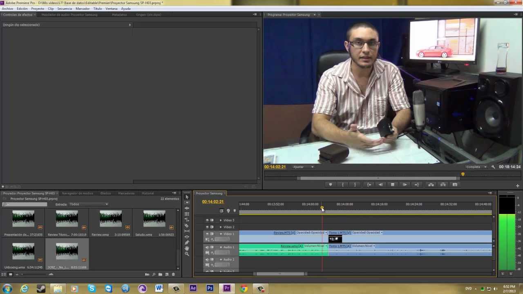Expand the ningún clip seleccionado arrow
523x294 pixels.
coord(130,25)
